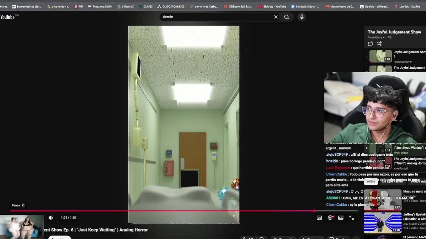Click the Compartir share button

click(283, 238)
